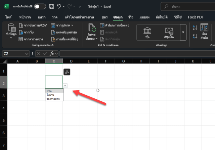The width and height of the screenshot is (215, 150).
Task: Click the Name Box showing C2
Action: (x=13, y=54)
